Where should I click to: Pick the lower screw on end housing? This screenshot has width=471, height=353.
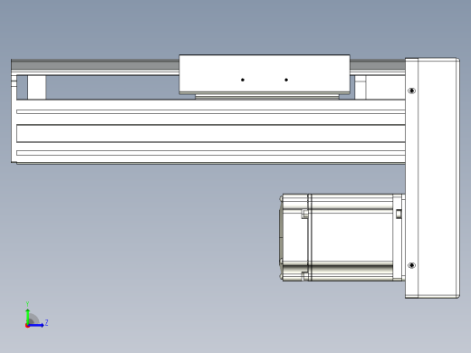pyautogui.click(x=411, y=265)
